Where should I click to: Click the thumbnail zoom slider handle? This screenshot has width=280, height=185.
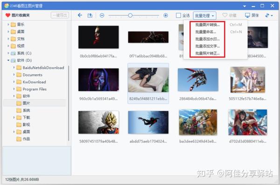coord(130,15)
